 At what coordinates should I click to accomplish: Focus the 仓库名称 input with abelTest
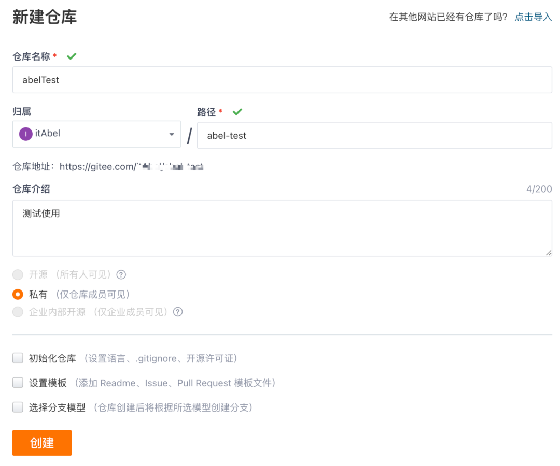(282, 80)
